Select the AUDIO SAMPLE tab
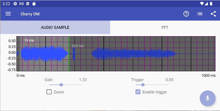220x111 pixels. tap(55, 27)
